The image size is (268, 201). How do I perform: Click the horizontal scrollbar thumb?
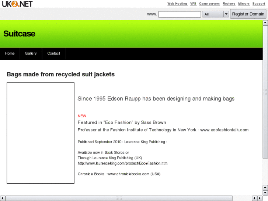click(x=119, y=198)
